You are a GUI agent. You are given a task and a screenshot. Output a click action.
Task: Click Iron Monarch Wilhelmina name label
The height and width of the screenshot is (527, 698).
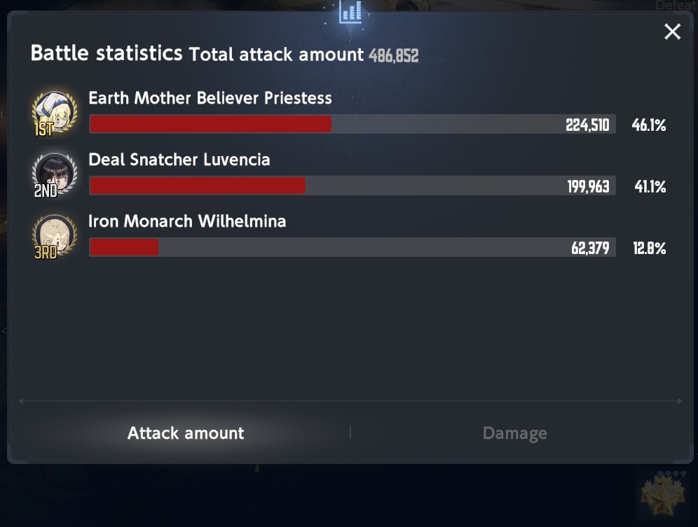click(187, 221)
